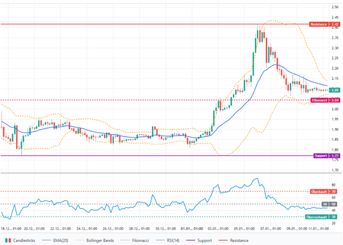
Task: Click the 1.70 price axis tick
Action: [x=336, y=170]
